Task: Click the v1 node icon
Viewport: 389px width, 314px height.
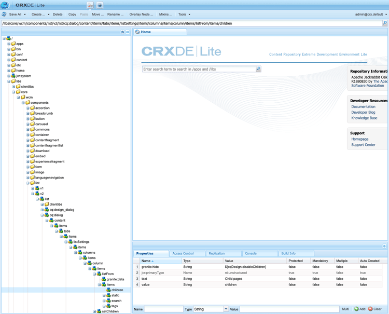Action: (x=37, y=188)
